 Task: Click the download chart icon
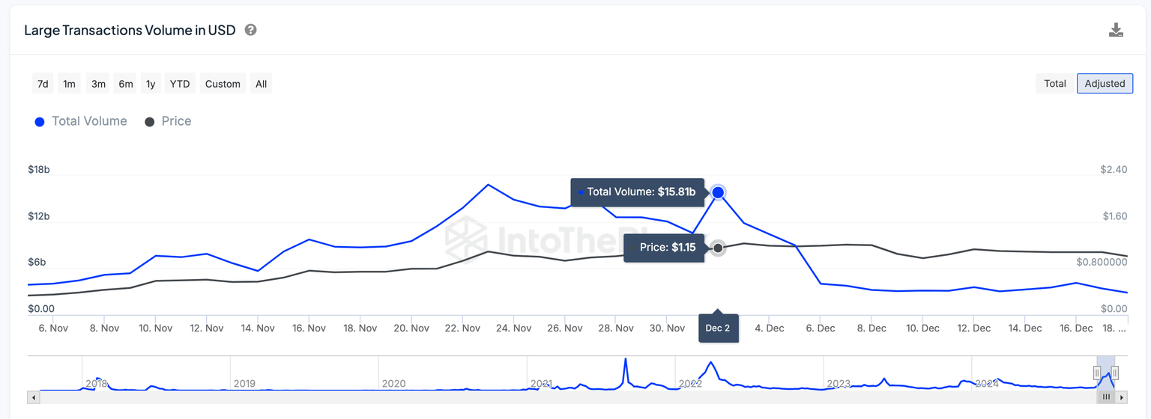pyautogui.click(x=1116, y=31)
